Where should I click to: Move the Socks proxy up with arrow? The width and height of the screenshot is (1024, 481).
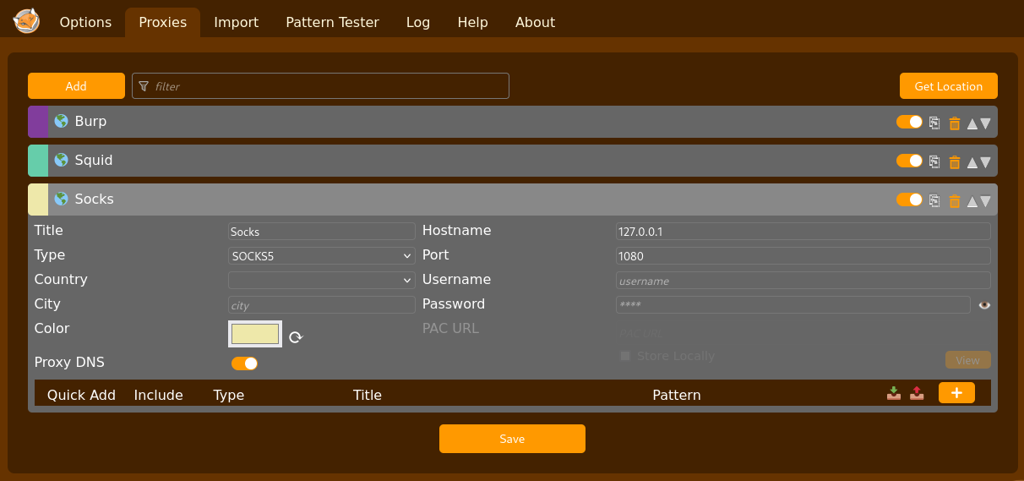coord(972,200)
